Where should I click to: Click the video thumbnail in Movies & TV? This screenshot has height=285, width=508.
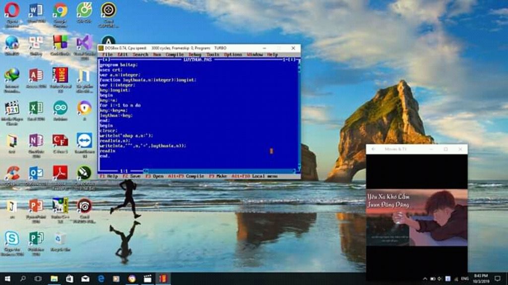417,218
